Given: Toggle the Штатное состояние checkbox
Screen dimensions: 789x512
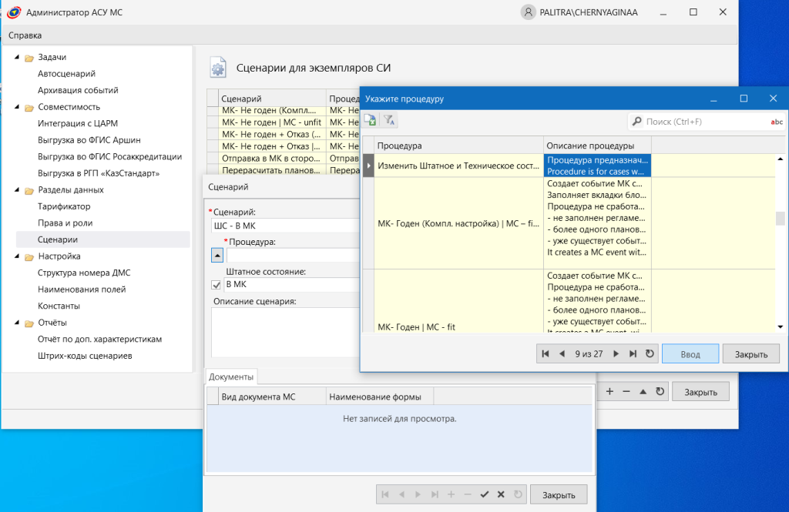Looking at the screenshot, I should [217, 285].
